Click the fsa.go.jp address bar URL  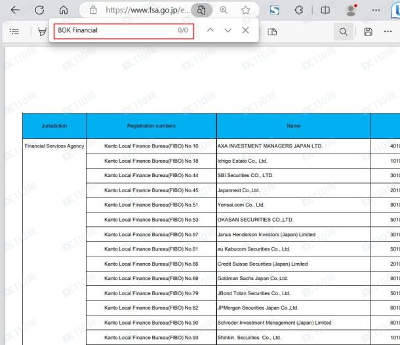pyautogui.click(x=148, y=10)
